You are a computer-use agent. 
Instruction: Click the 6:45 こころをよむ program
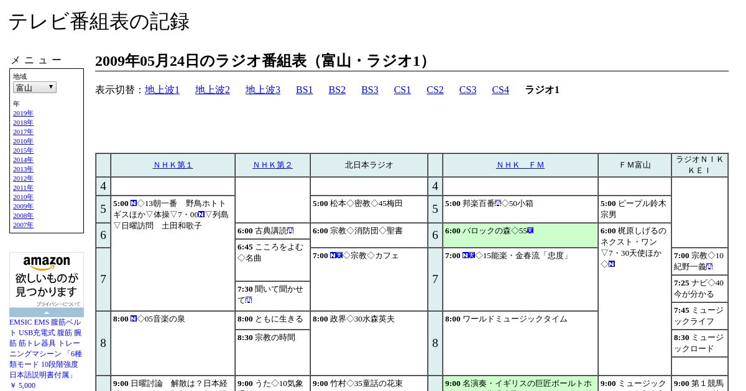[x=272, y=260]
